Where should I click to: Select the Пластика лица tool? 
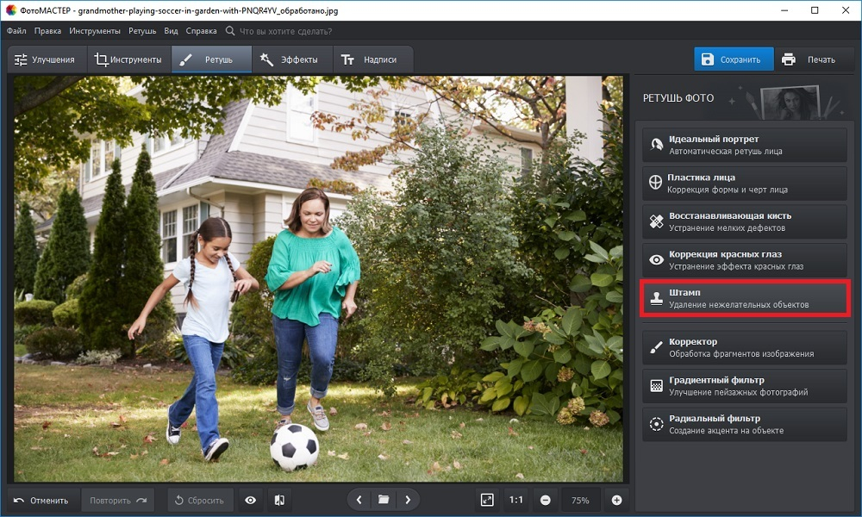pyautogui.click(x=745, y=184)
